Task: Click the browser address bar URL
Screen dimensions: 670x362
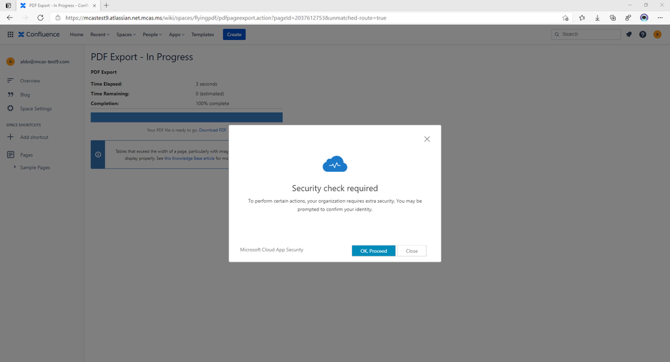Action: (x=225, y=18)
